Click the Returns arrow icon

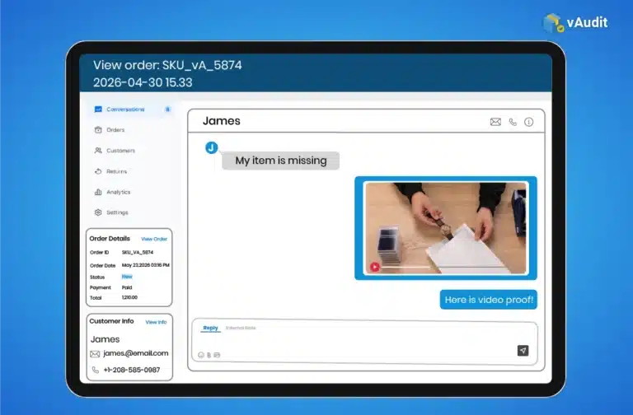[x=98, y=171]
